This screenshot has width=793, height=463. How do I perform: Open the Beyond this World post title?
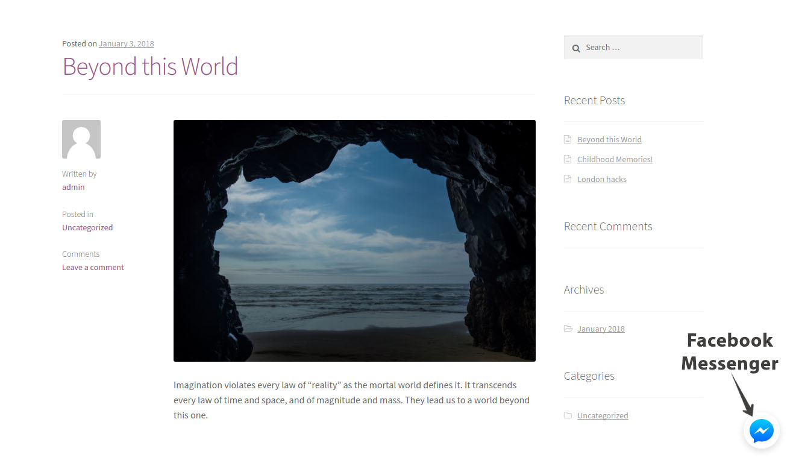[150, 66]
